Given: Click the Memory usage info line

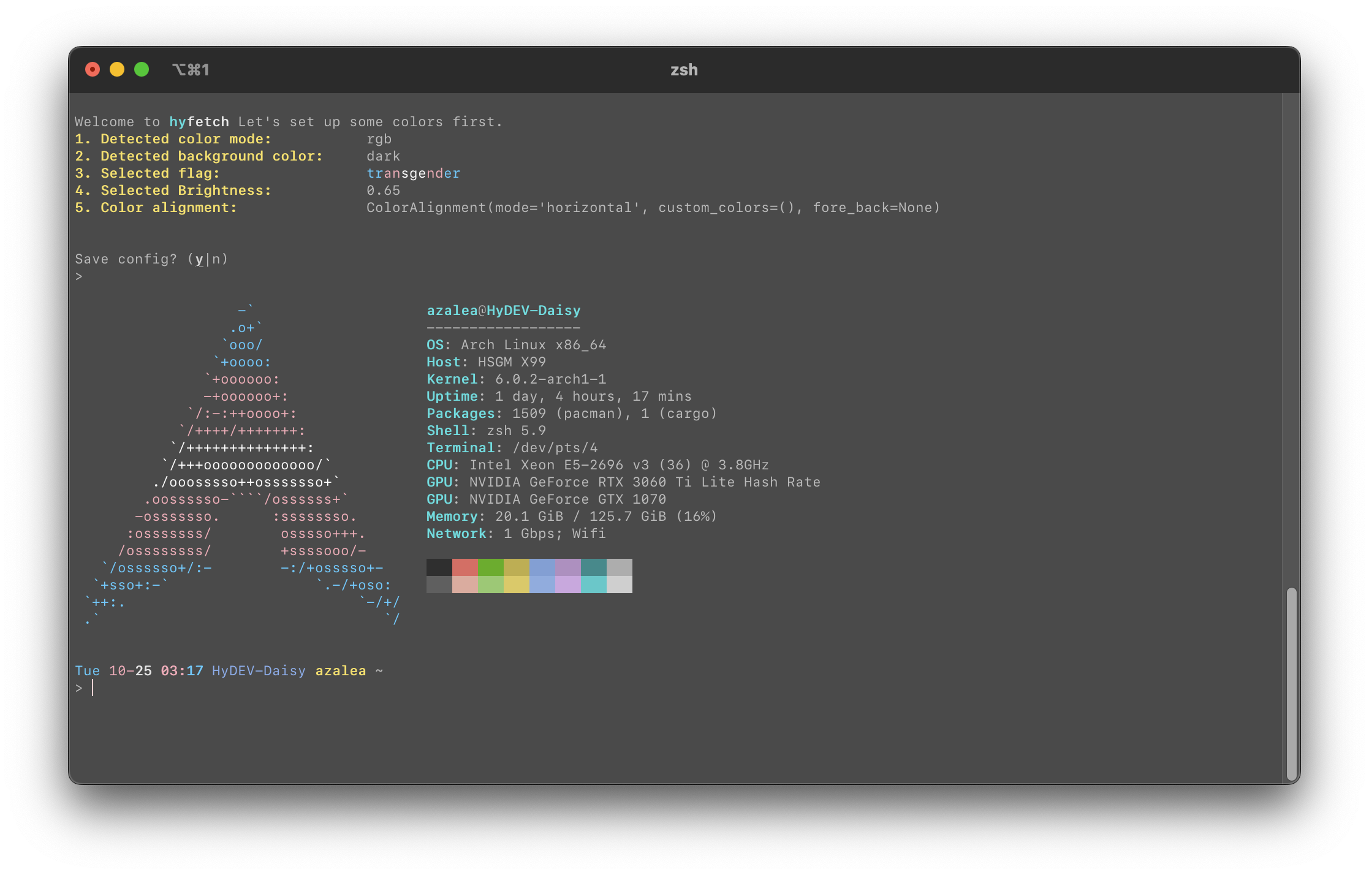Looking at the screenshot, I should tap(571, 517).
